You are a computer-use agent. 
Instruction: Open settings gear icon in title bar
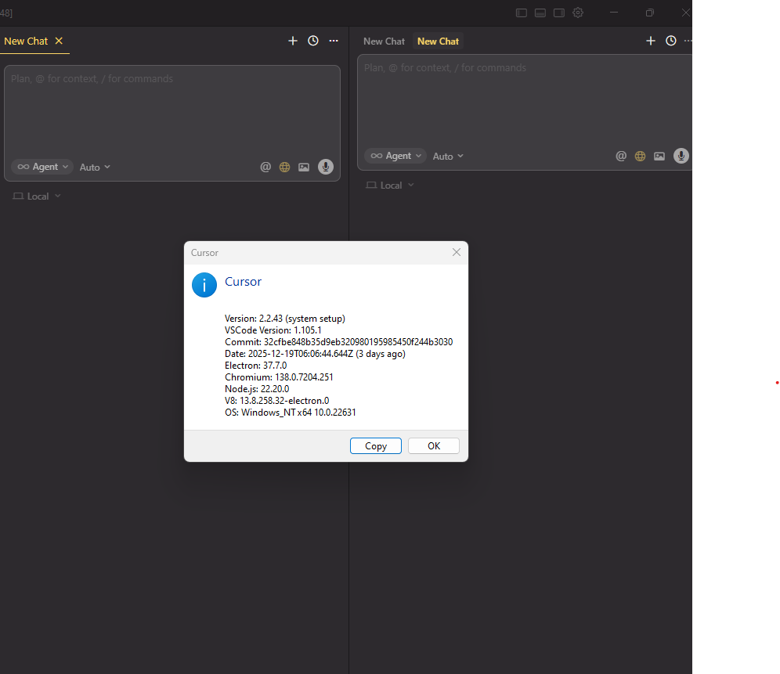(x=578, y=13)
